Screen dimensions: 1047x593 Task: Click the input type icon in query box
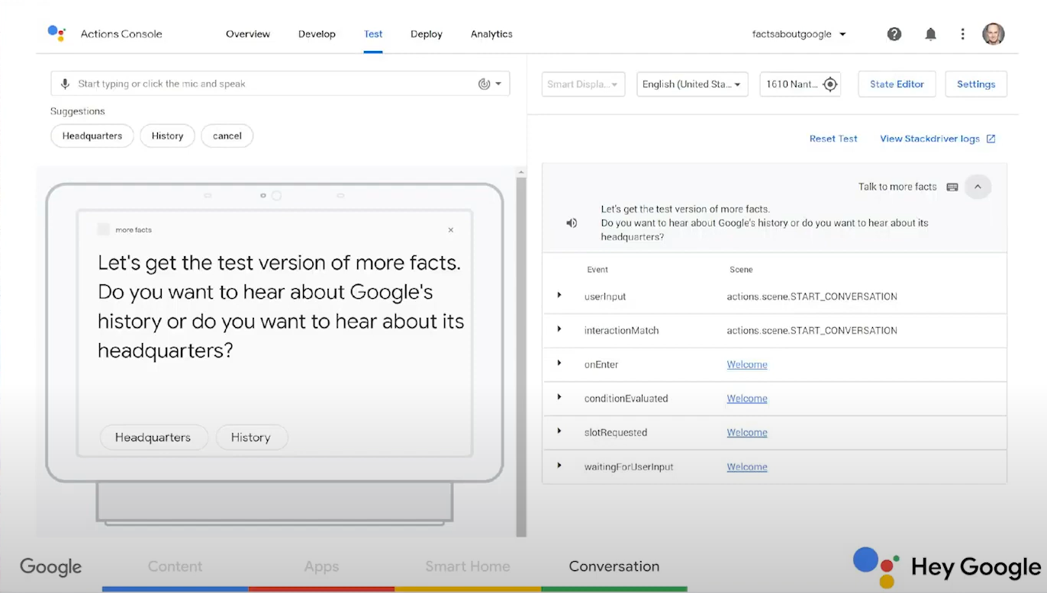484,84
